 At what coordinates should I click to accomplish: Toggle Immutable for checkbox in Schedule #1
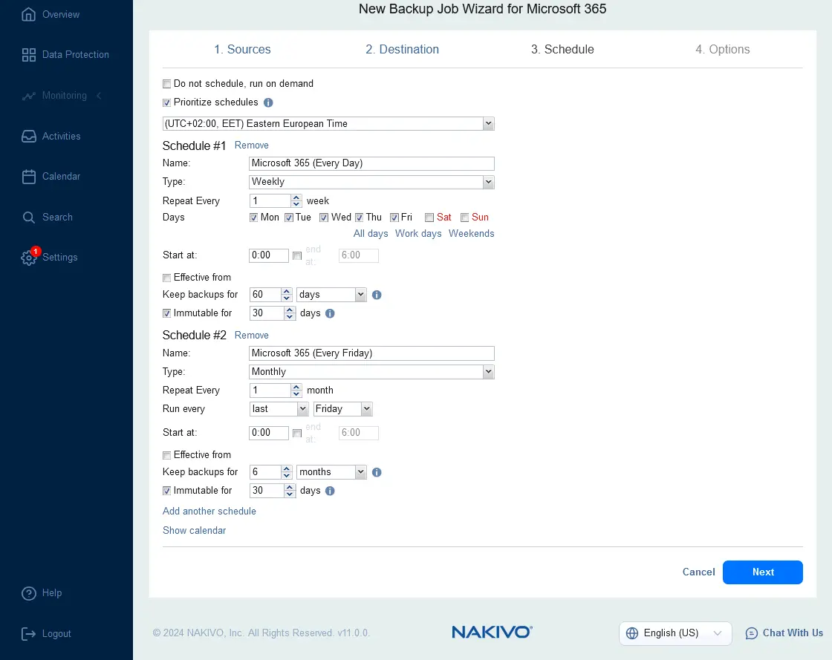(x=166, y=313)
